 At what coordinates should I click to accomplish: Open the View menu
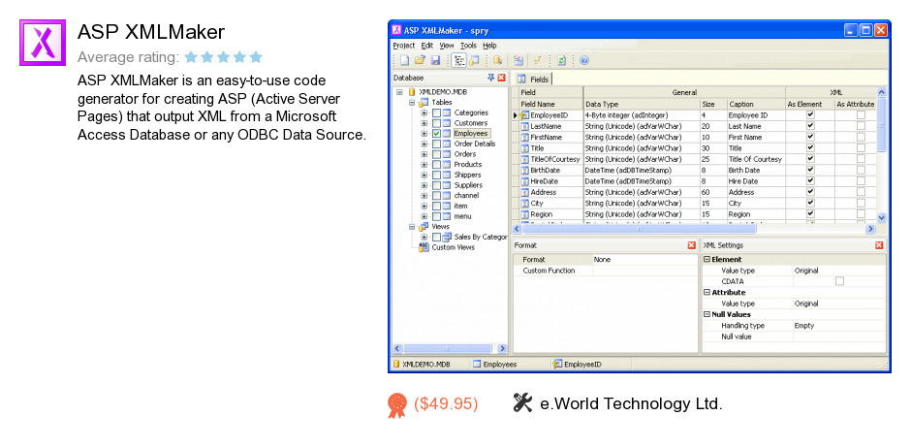(447, 46)
